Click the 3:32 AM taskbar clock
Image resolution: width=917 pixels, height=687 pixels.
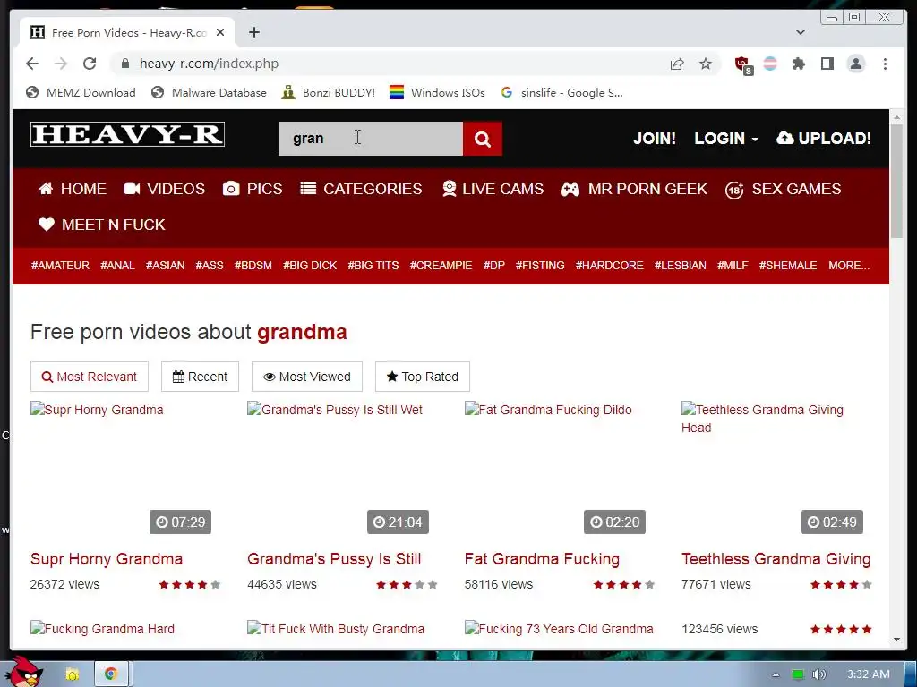tap(869, 674)
